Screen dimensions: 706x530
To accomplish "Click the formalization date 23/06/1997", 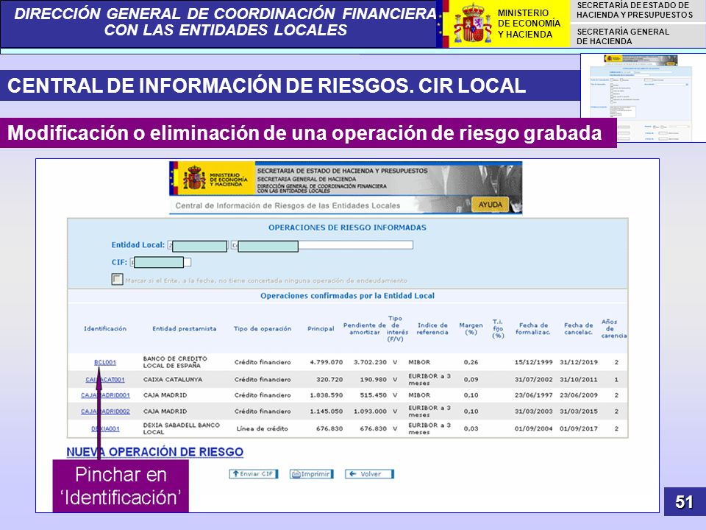I will tap(534, 395).
